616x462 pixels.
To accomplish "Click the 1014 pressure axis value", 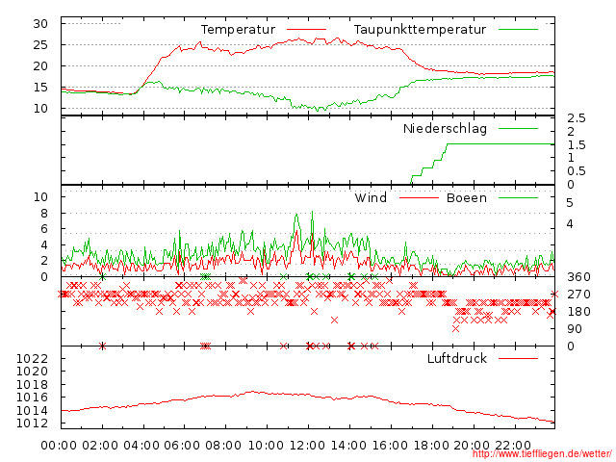I will click(x=32, y=411).
